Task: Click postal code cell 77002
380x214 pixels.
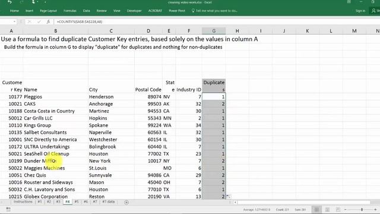Action: (x=148, y=154)
